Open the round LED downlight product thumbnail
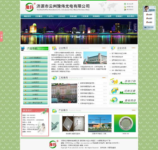The image size is (158, 150). coord(125,123)
